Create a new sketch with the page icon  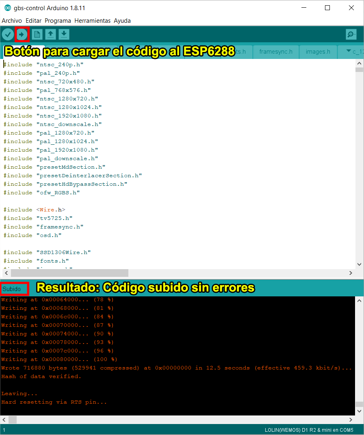tap(37, 35)
